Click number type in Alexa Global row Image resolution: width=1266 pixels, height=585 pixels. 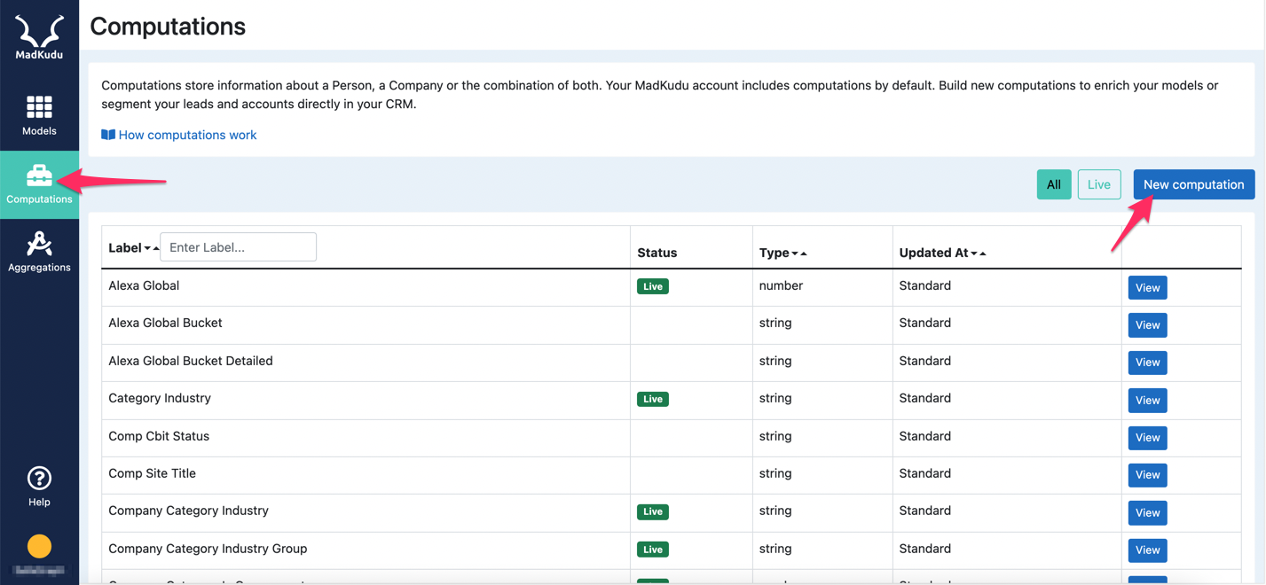pos(781,285)
